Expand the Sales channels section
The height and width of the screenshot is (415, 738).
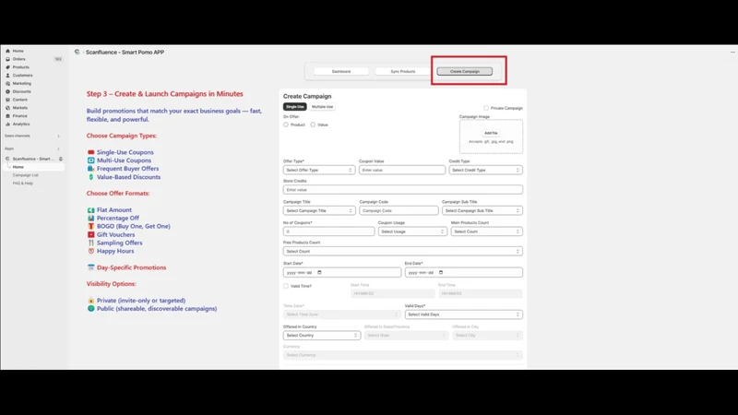coord(58,136)
